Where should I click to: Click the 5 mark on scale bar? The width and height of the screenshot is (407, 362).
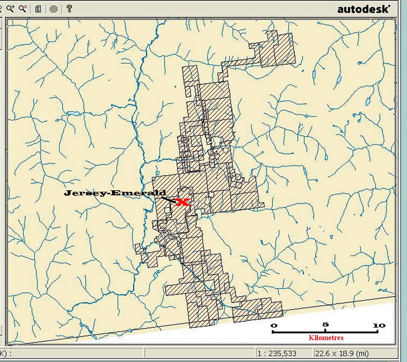[x=325, y=325]
